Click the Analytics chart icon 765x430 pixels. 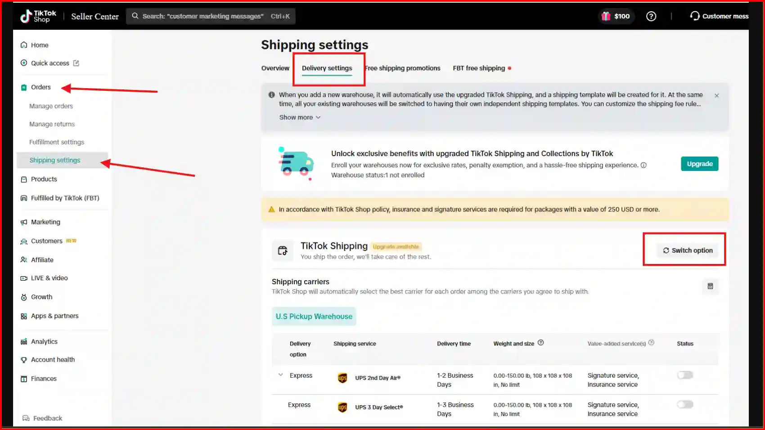click(24, 342)
